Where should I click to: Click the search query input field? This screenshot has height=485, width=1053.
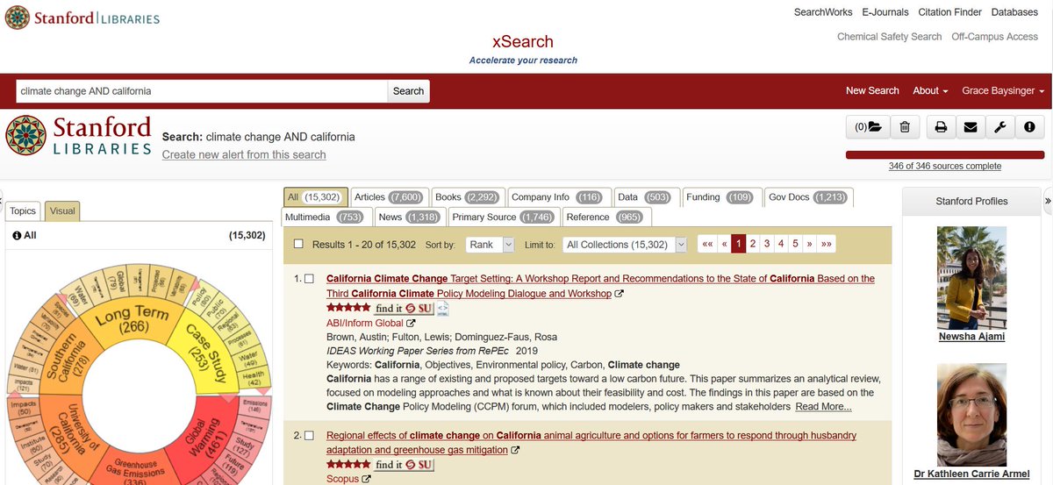pos(202,91)
